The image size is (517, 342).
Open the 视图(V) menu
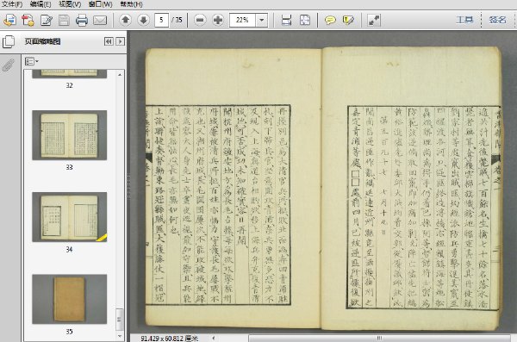tap(70, 4)
